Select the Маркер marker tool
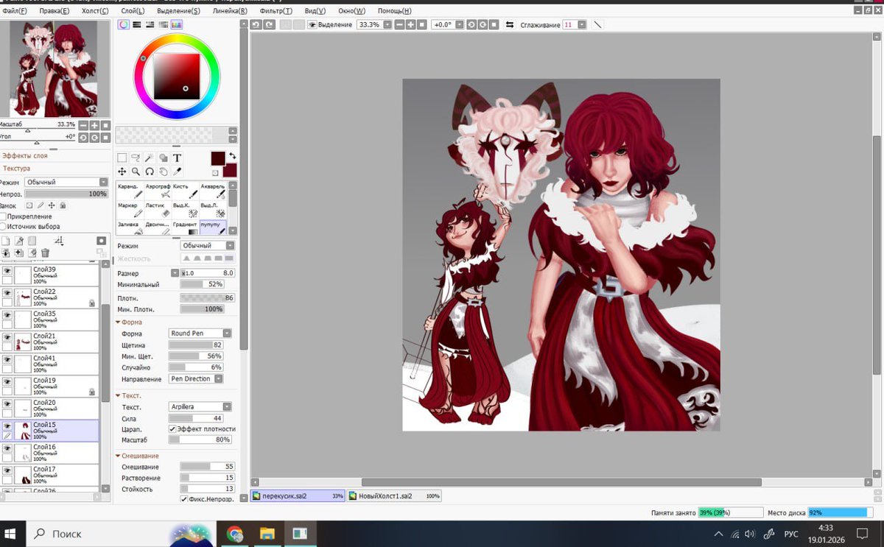This screenshot has width=884, height=547. (x=129, y=210)
